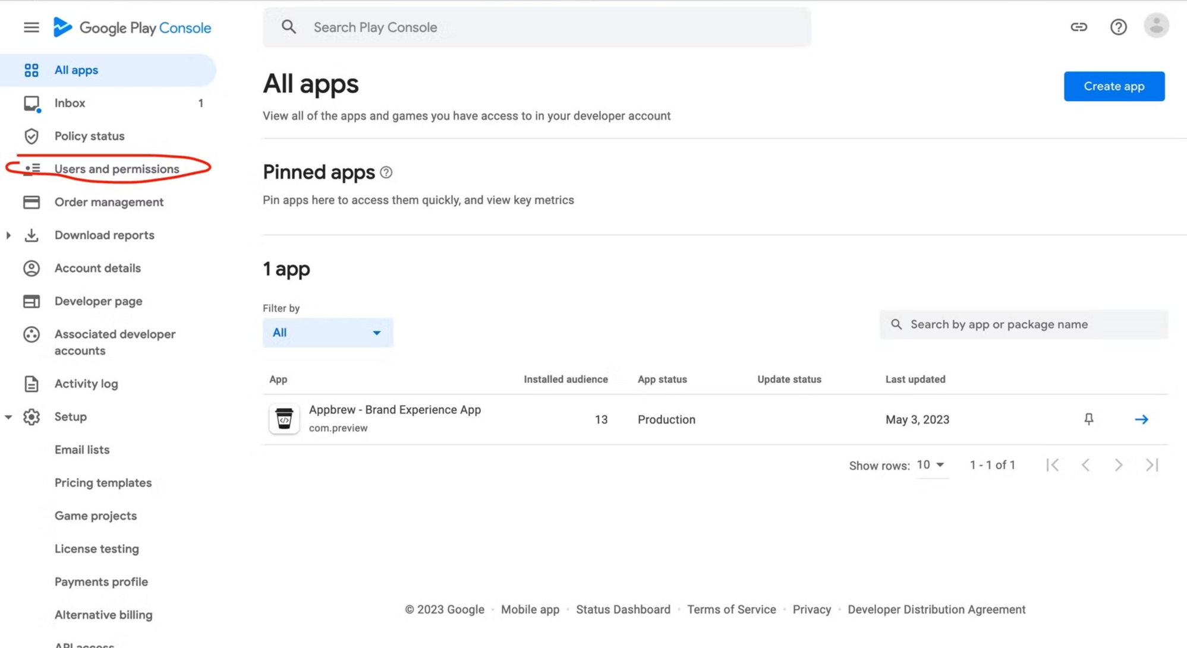This screenshot has width=1187, height=648.
Task: Click the Order management card icon
Action: pyautogui.click(x=32, y=202)
